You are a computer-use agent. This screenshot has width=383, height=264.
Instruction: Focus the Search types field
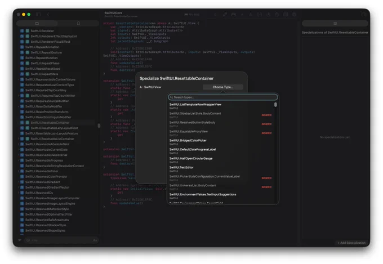tap(223, 97)
